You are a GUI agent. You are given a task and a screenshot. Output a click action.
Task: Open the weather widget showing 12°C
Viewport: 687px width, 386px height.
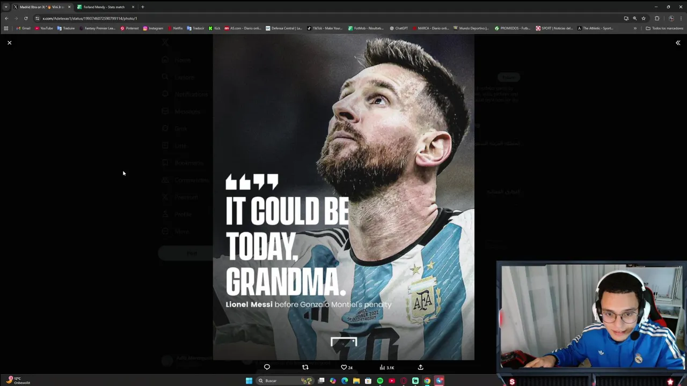click(18, 381)
